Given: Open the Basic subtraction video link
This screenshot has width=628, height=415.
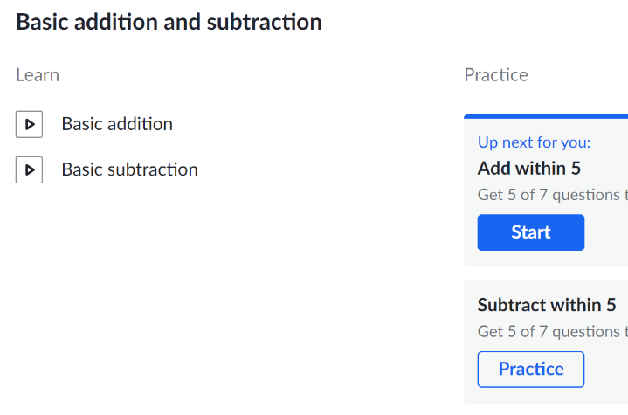Looking at the screenshot, I should pos(130,169).
